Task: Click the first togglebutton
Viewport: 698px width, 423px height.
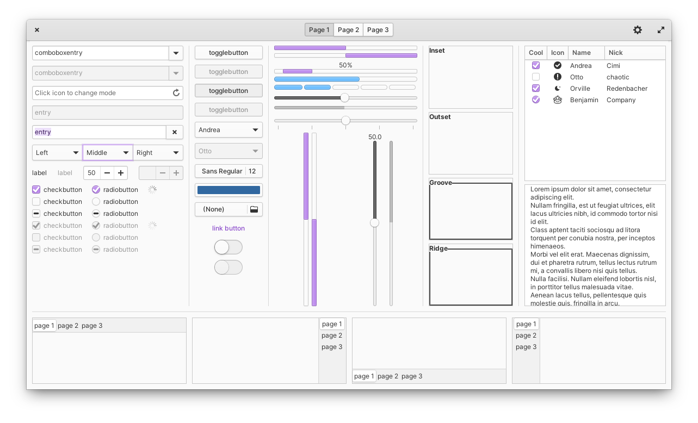Action: (x=228, y=53)
